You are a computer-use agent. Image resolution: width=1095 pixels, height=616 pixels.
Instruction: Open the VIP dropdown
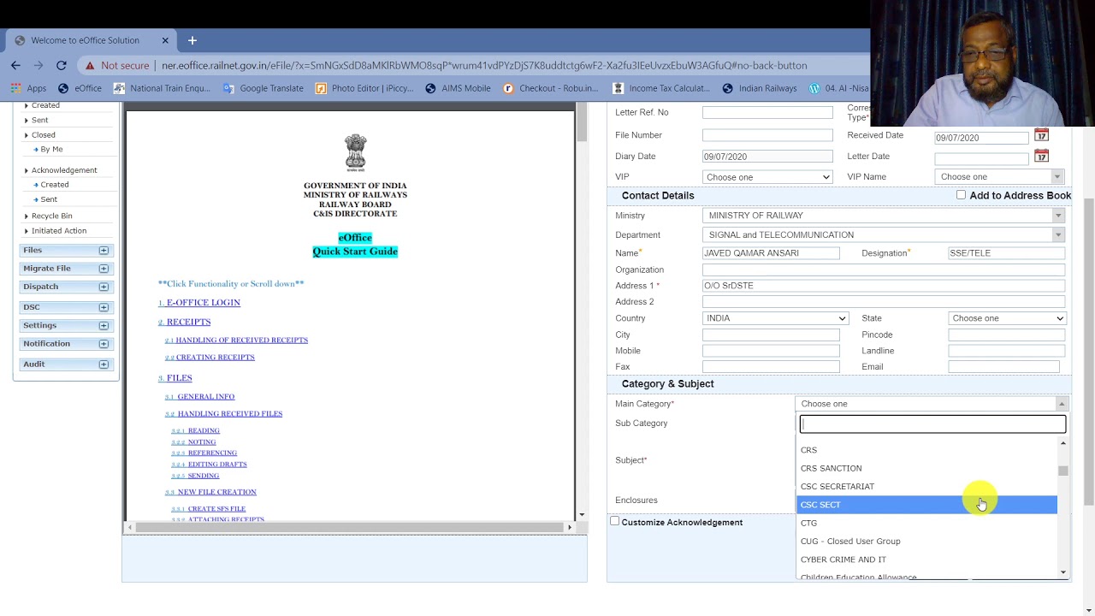click(767, 177)
